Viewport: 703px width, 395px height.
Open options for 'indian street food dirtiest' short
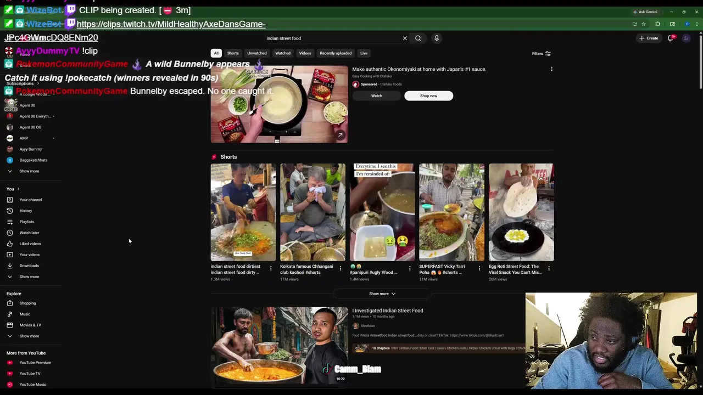click(x=271, y=268)
